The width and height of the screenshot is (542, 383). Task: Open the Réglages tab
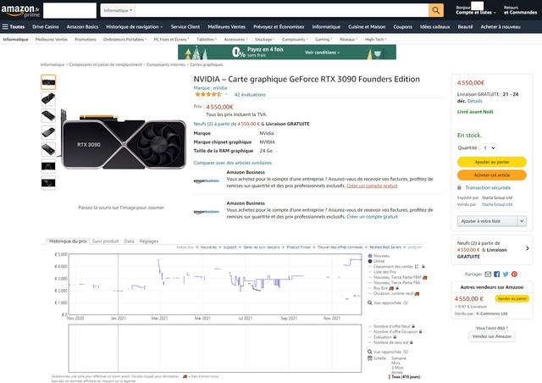click(149, 241)
